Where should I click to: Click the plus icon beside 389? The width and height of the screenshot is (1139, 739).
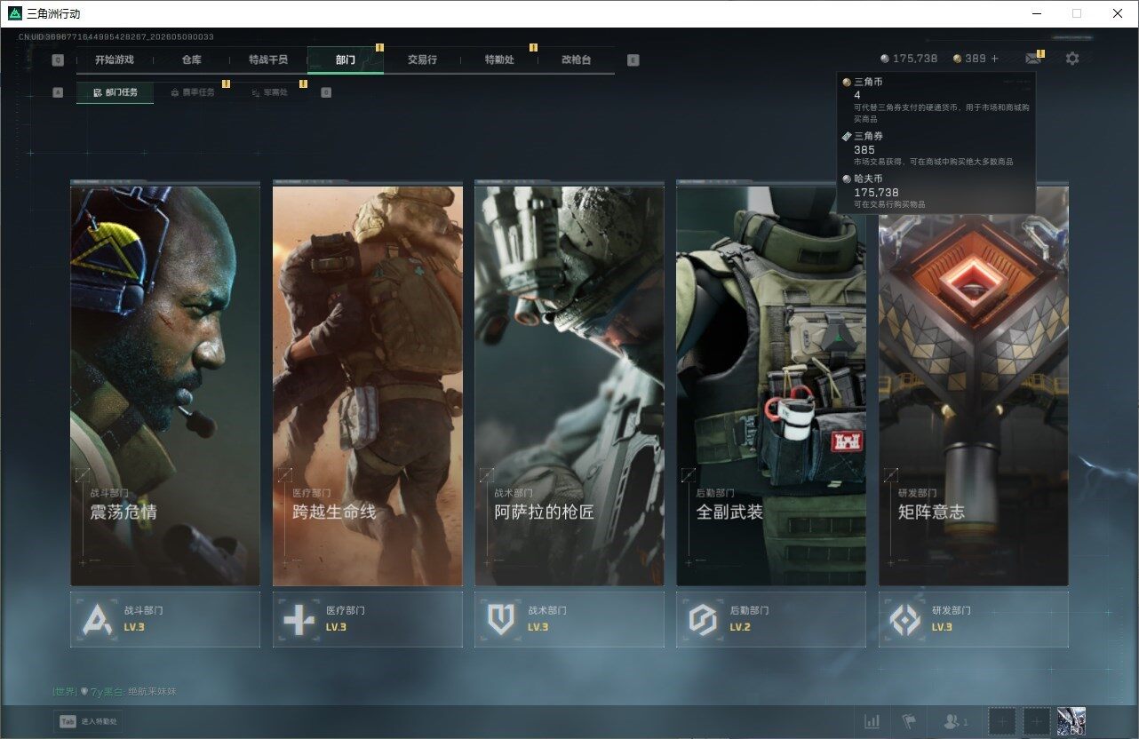pos(995,59)
